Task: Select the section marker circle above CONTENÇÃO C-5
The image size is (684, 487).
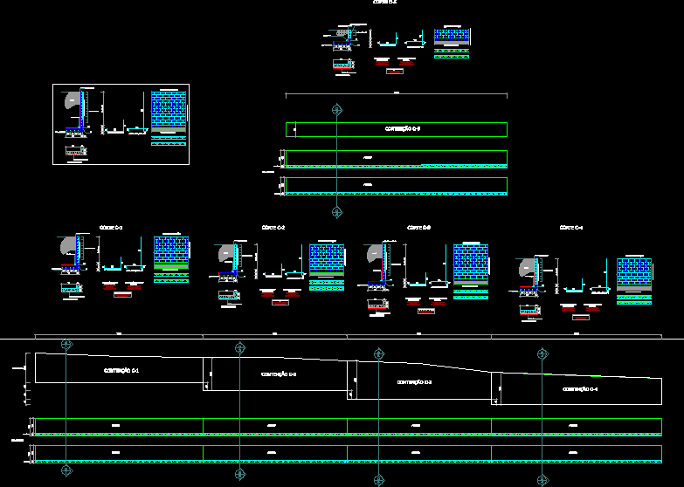Action: point(337,109)
